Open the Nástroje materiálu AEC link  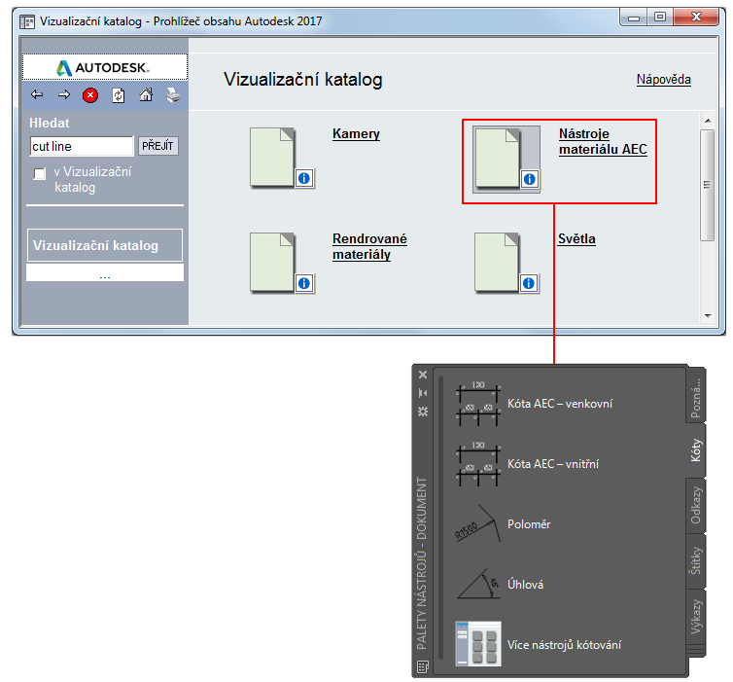pyautogui.click(x=603, y=142)
